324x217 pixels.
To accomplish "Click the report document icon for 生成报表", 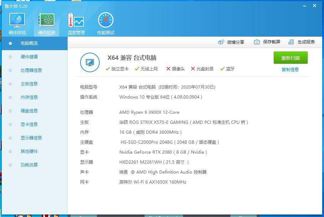I will 291,42.
